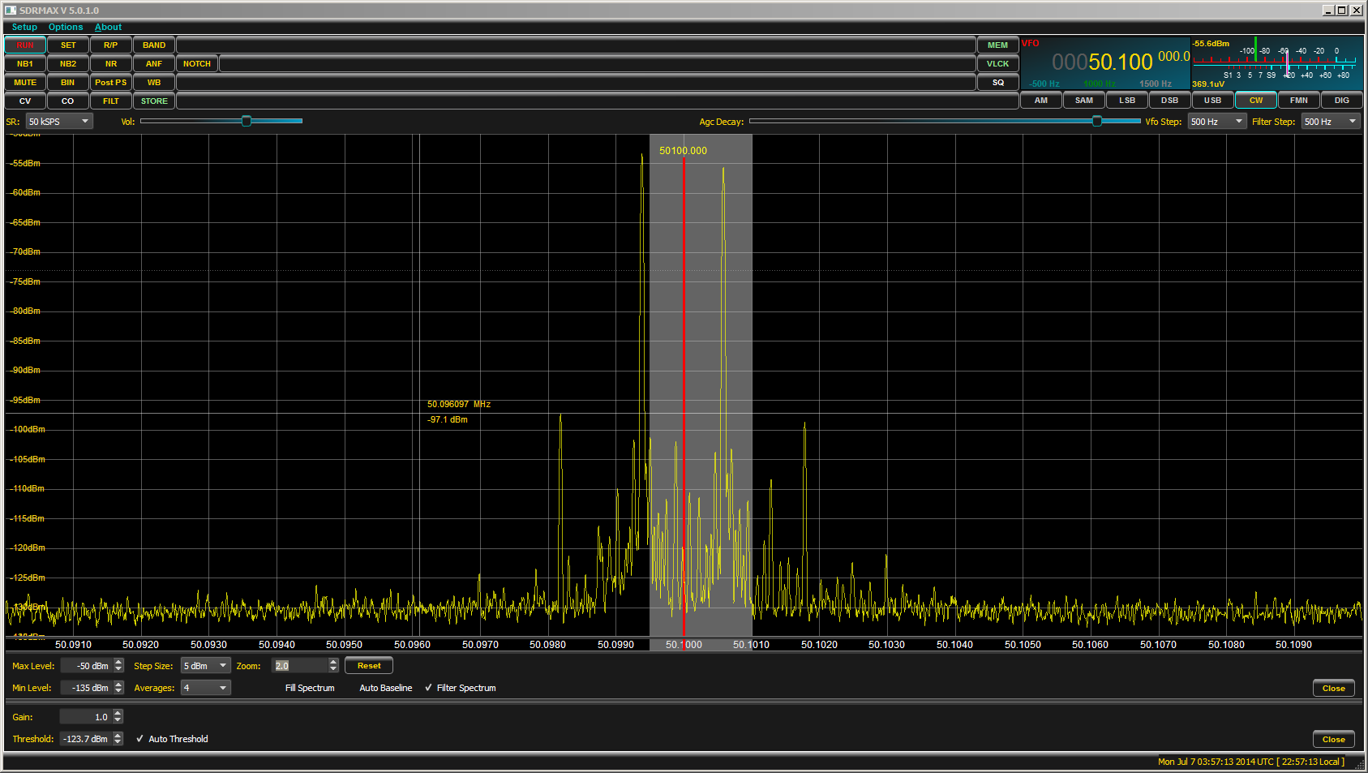
Task: Open the SR sample rate dropdown
Action: click(x=59, y=122)
